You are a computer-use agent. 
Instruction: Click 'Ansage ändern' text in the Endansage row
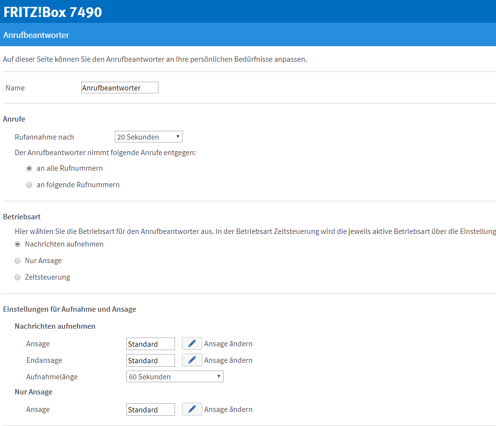coord(229,360)
